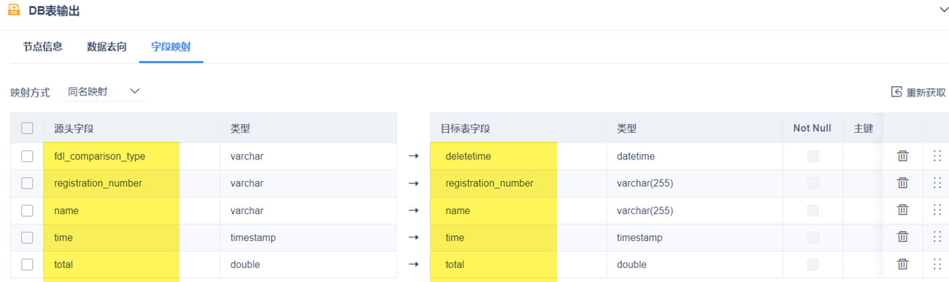Delete the registration_number mapping row
This screenshot has height=282, width=949.
point(902,183)
